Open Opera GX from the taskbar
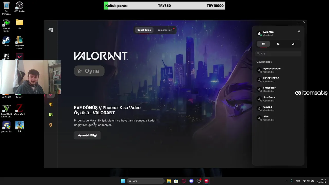 point(184,181)
